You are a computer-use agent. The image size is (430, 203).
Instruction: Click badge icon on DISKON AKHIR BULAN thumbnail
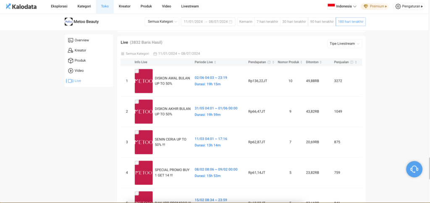[x=137, y=102]
